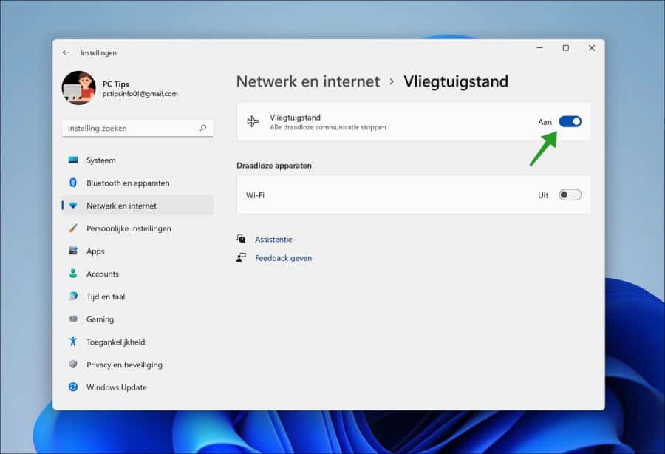Click the Toegankelijkheid figure icon
The height and width of the screenshot is (454, 665).
[x=73, y=342]
